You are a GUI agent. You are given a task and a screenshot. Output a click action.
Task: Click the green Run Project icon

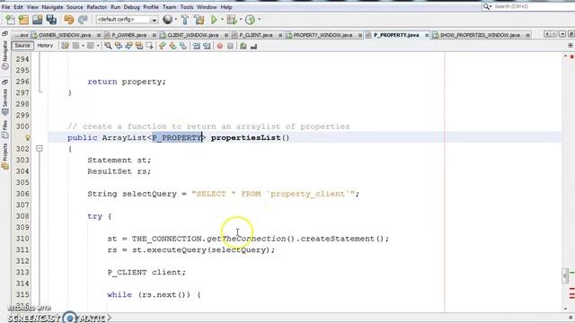point(214,20)
